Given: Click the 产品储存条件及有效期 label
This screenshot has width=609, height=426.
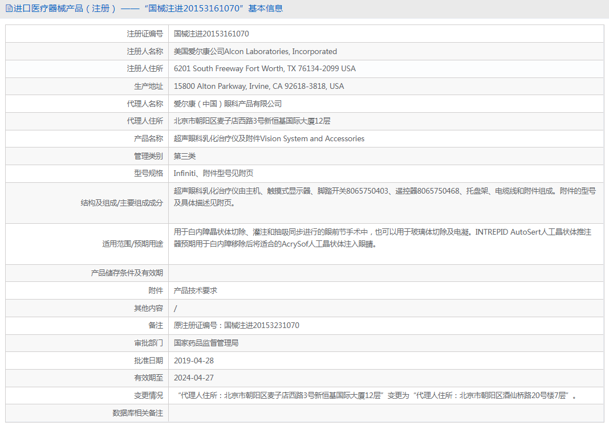Looking at the screenshot, I should tap(127, 273).
